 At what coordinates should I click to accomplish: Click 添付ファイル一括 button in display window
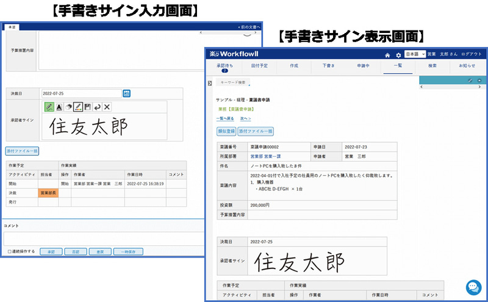click(x=256, y=131)
